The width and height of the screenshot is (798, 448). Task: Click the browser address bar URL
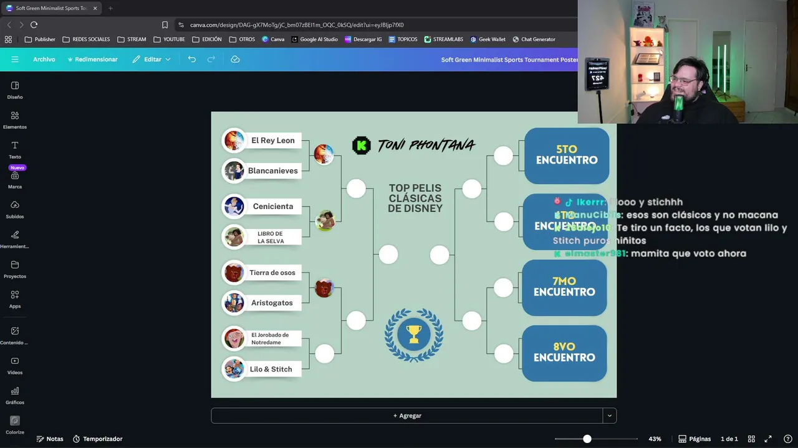pos(297,25)
